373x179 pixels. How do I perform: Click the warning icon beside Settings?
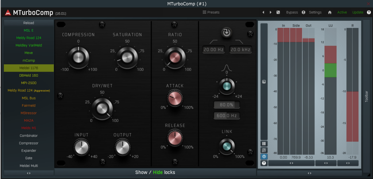pyautogui.click(x=303, y=12)
